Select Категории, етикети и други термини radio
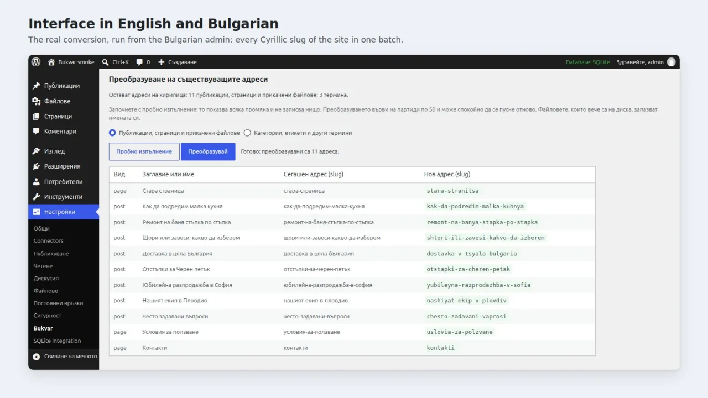 [x=247, y=133]
